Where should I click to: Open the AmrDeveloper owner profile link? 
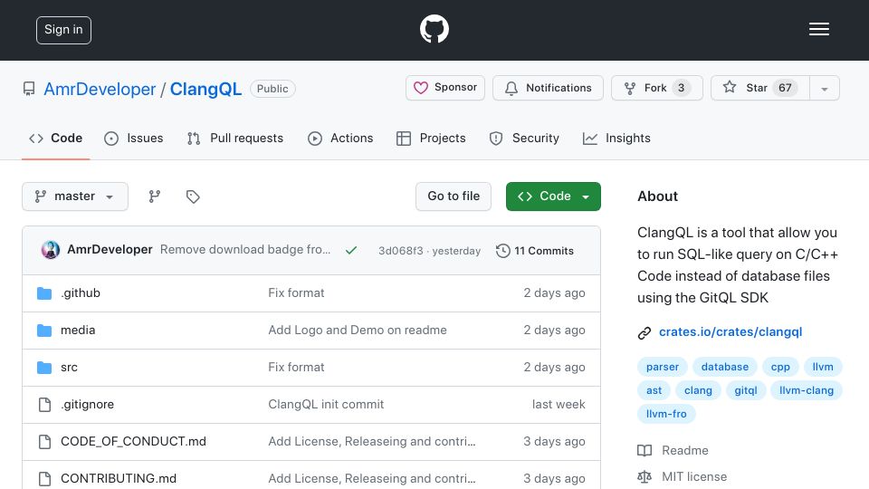[x=100, y=90]
